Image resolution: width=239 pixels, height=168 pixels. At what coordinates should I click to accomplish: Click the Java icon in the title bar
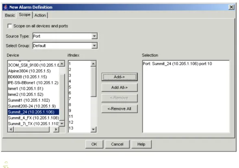pyautogui.click(x=6, y=7)
